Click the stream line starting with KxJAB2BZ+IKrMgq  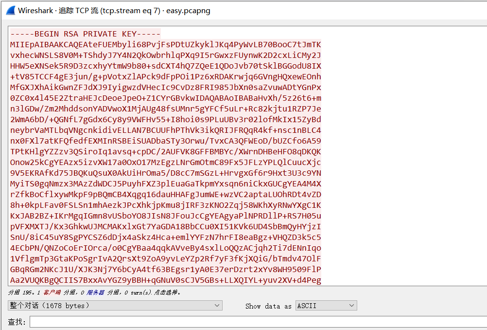[165, 216]
